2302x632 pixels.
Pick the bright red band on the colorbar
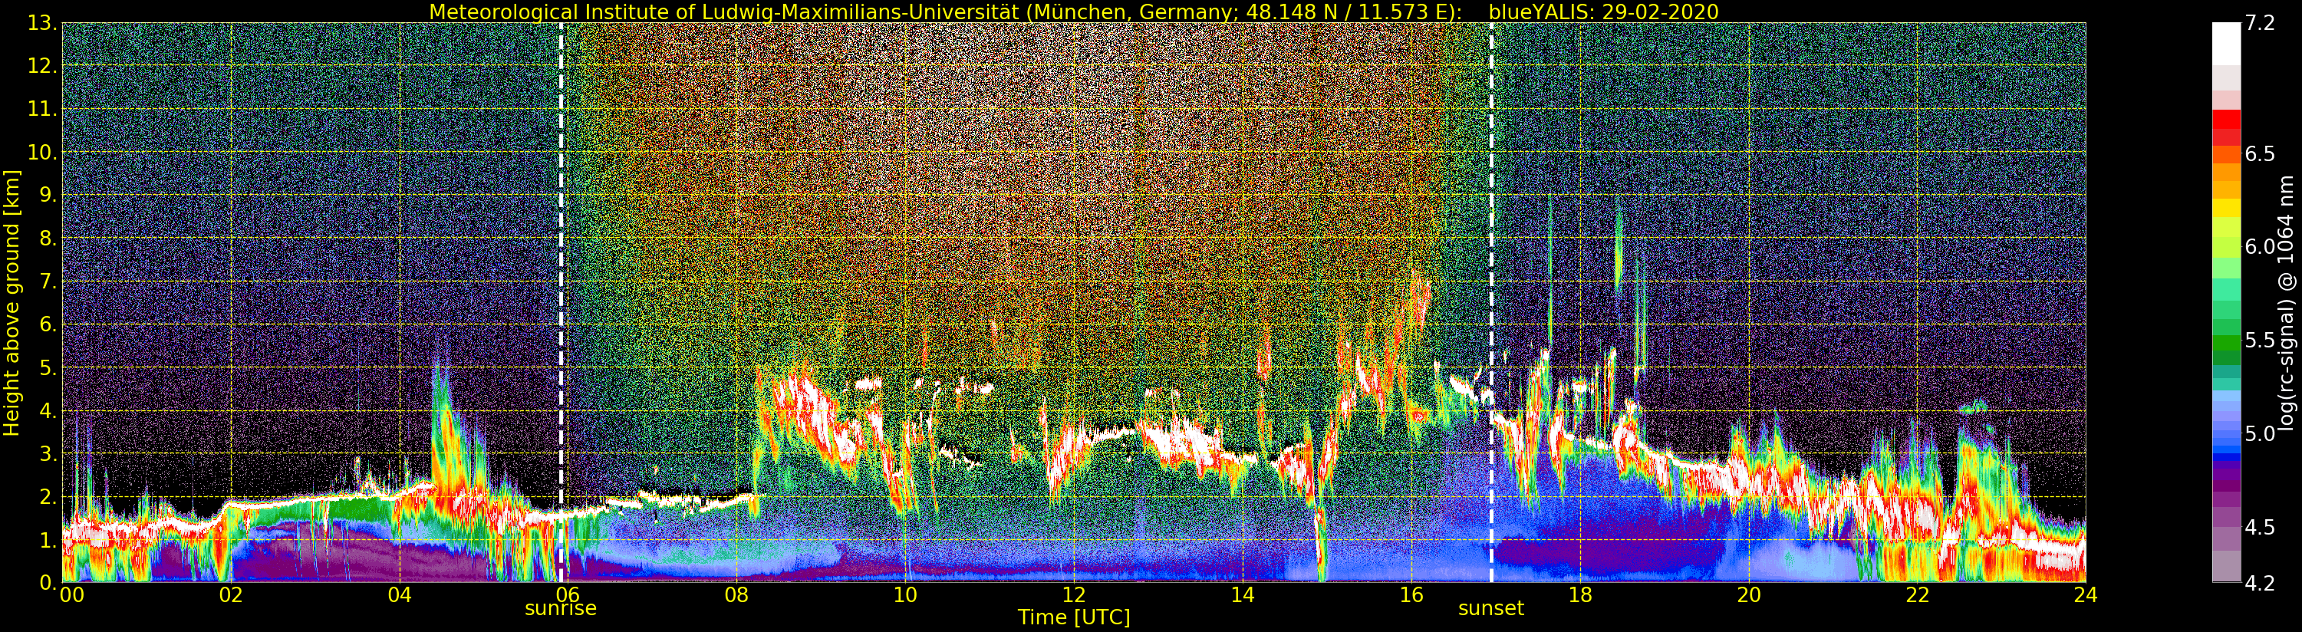tap(2226, 119)
